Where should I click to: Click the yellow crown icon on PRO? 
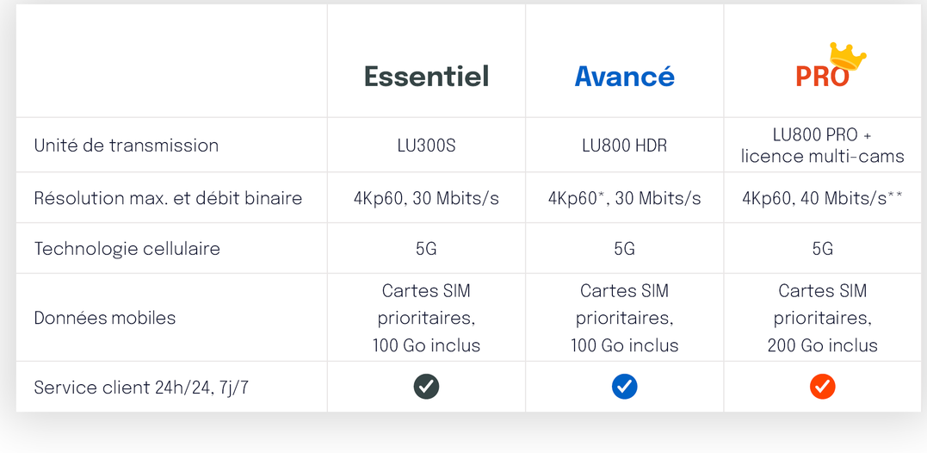click(848, 57)
